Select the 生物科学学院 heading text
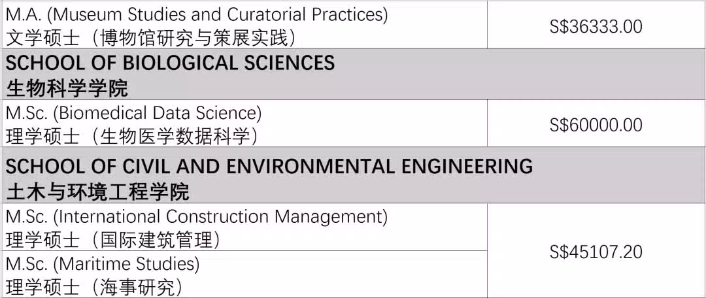The height and width of the screenshot is (298, 706). [x=67, y=89]
